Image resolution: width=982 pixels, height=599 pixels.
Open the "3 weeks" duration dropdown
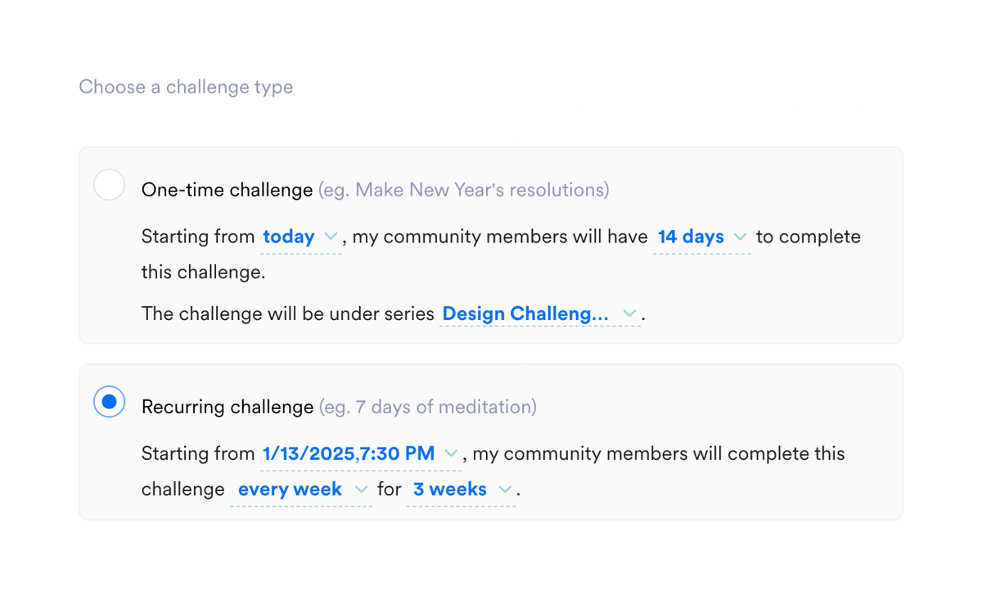pyautogui.click(x=449, y=489)
